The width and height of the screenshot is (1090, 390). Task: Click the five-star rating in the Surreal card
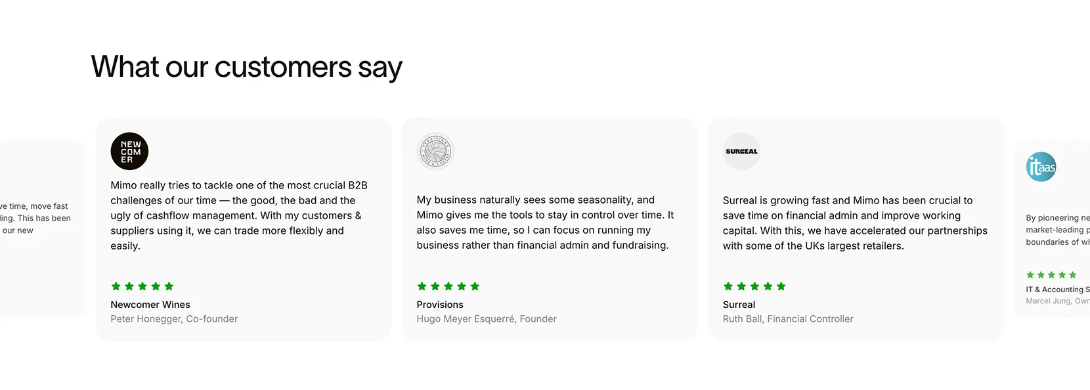click(x=754, y=286)
